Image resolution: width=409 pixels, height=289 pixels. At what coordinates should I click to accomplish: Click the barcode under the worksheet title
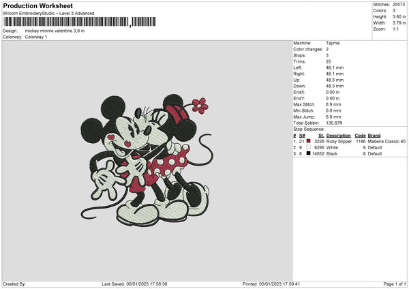(x=80, y=22)
